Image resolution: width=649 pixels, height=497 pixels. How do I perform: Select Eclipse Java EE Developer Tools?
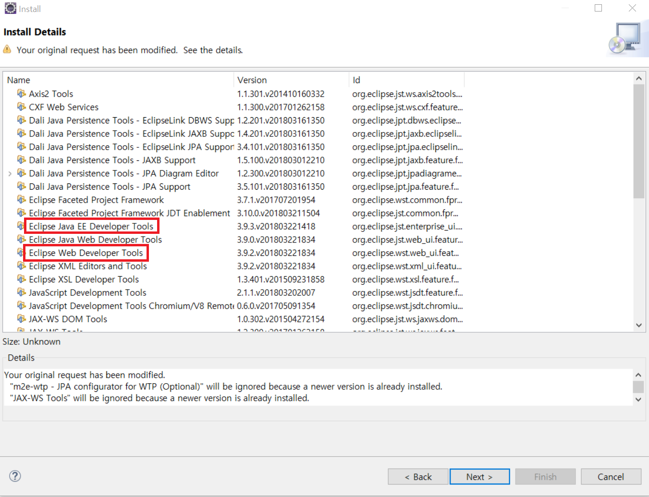coord(91,226)
